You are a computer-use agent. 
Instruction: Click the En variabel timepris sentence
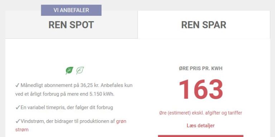(x=67, y=107)
